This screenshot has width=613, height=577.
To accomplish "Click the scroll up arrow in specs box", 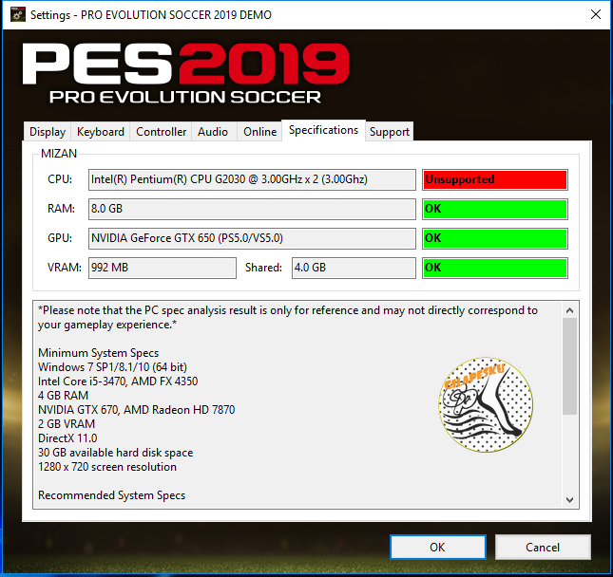I will pyautogui.click(x=569, y=310).
